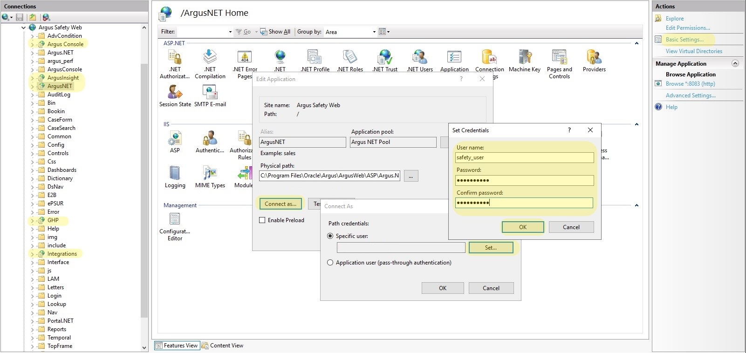Click the Confirm password input field
The width and height of the screenshot is (746, 353).
coord(524,203)
